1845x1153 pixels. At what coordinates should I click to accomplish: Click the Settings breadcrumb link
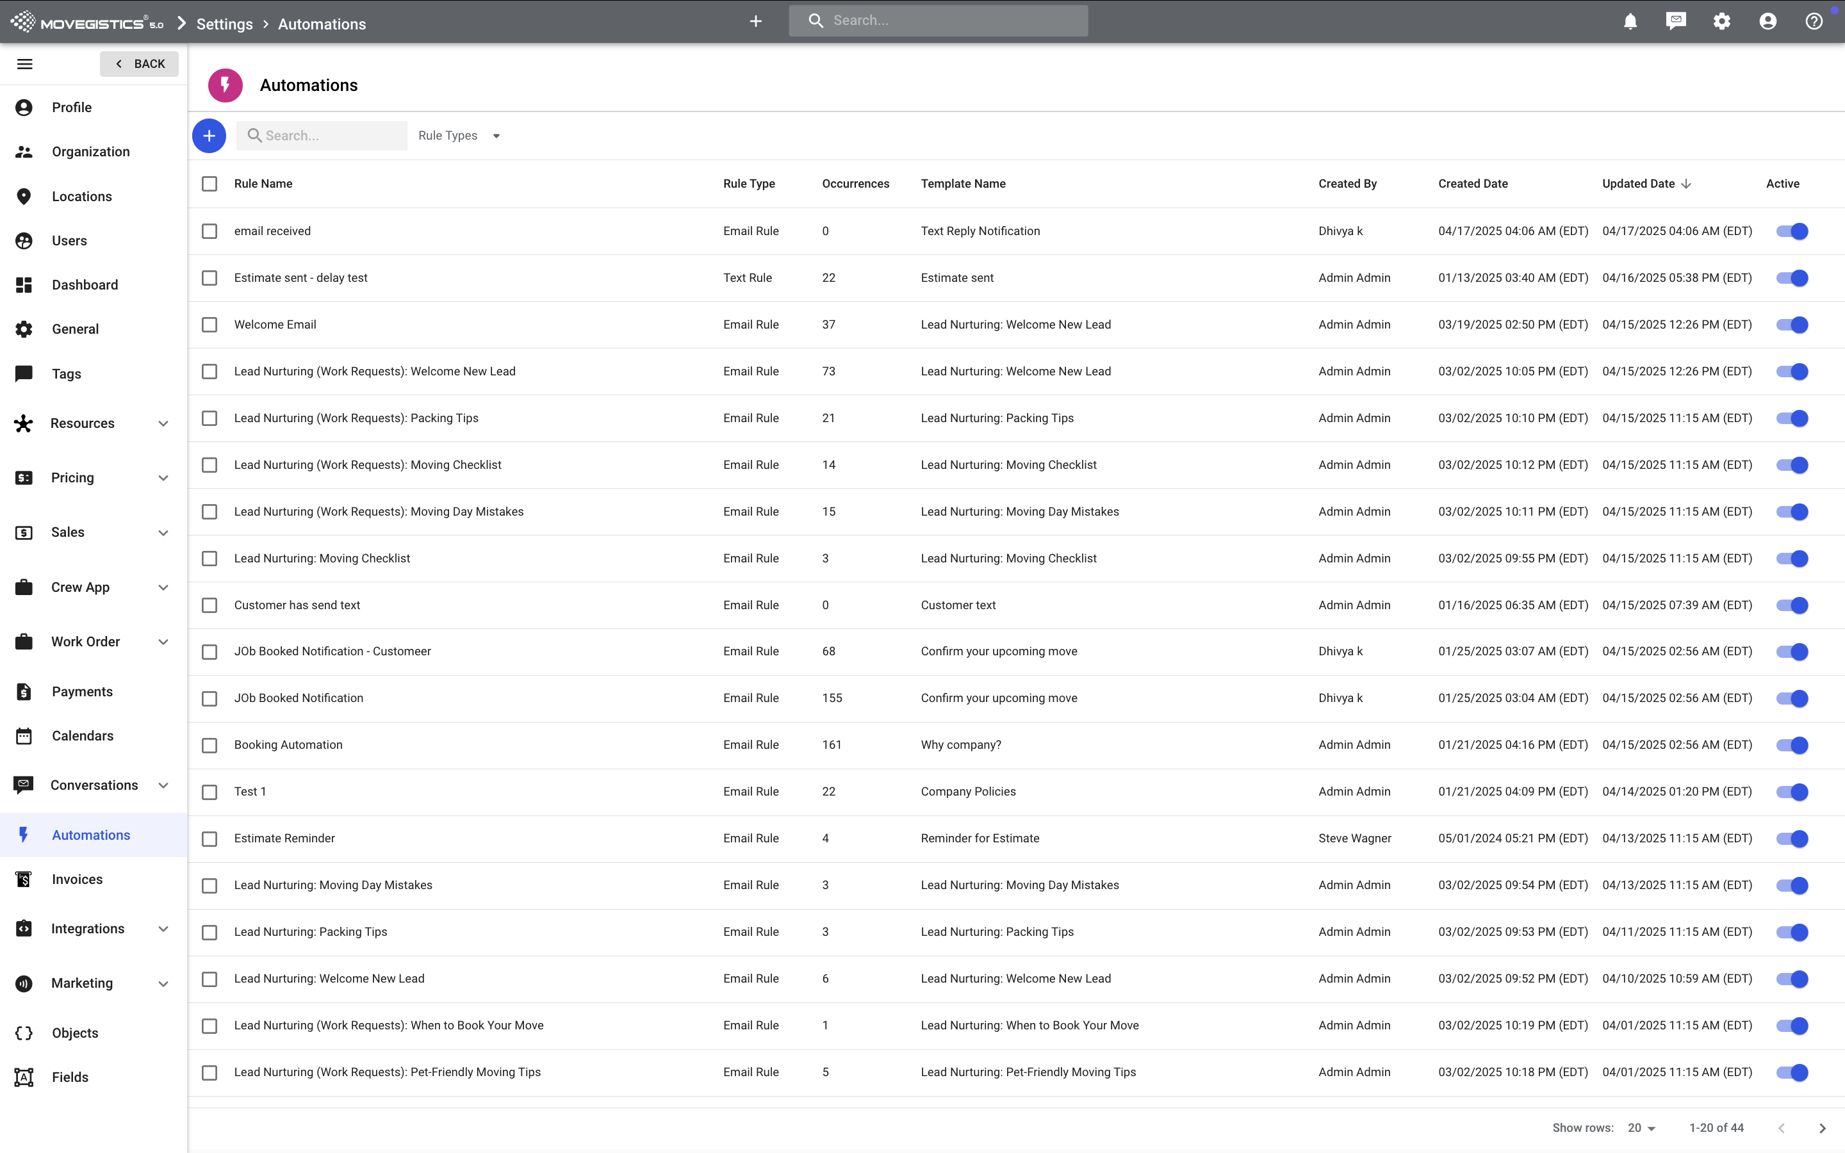click(x=224, y=24)
